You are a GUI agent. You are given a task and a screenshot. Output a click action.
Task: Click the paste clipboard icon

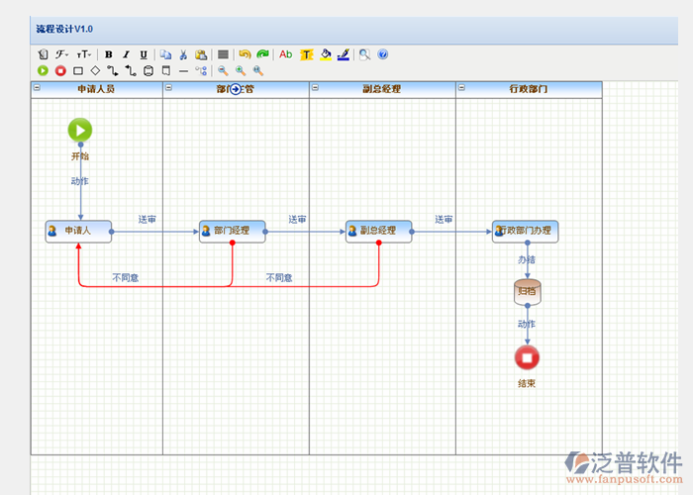[200, 55]
